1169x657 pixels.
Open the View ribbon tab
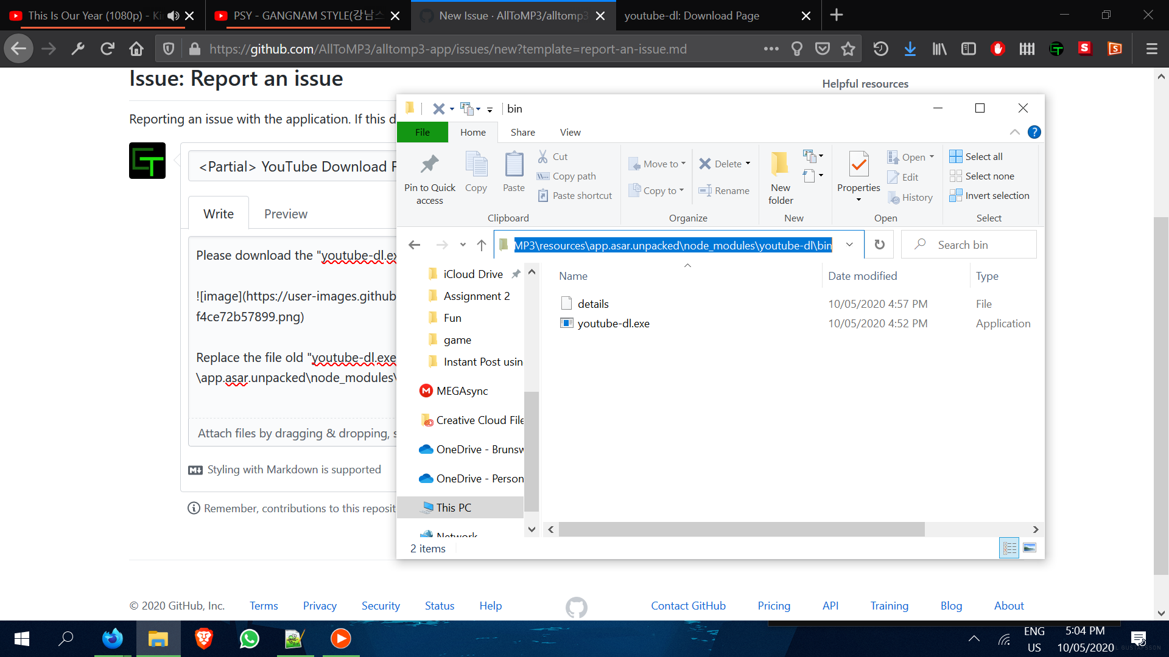pos(570,132)
